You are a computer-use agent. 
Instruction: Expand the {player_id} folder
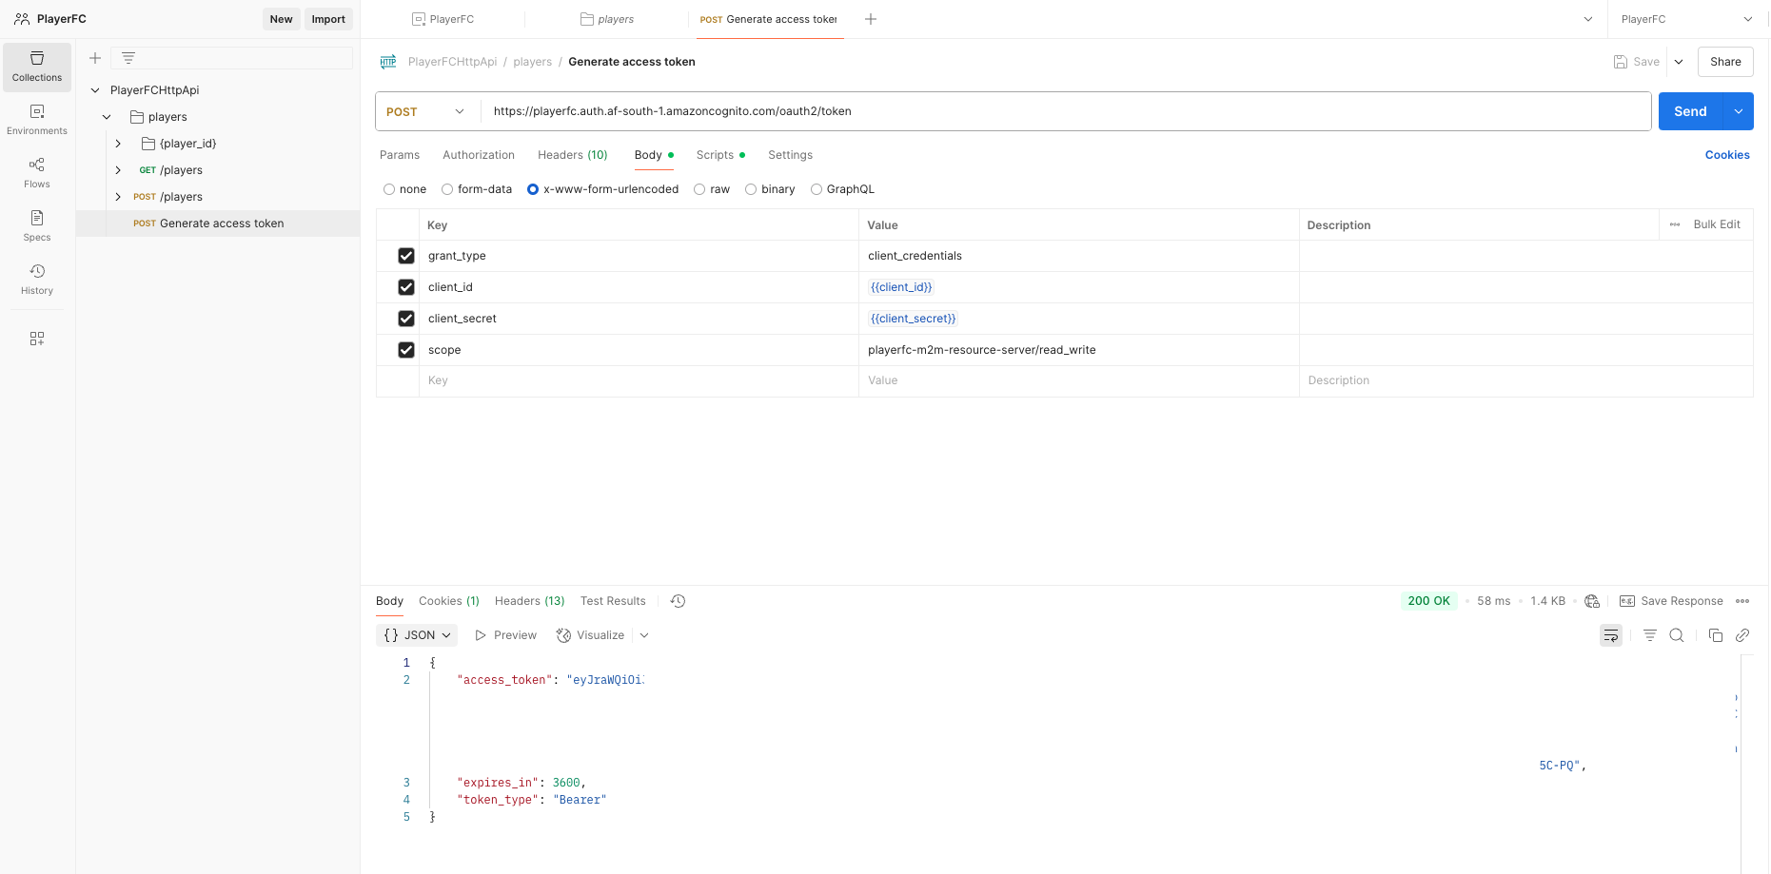point(118,144)
